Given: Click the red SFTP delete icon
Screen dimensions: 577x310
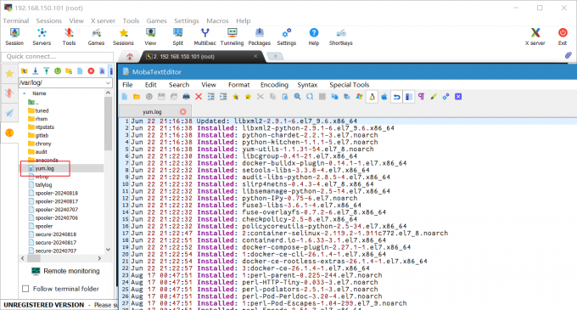Looking at the screenshot, I should pyautogui.click(x=91, y=70).
